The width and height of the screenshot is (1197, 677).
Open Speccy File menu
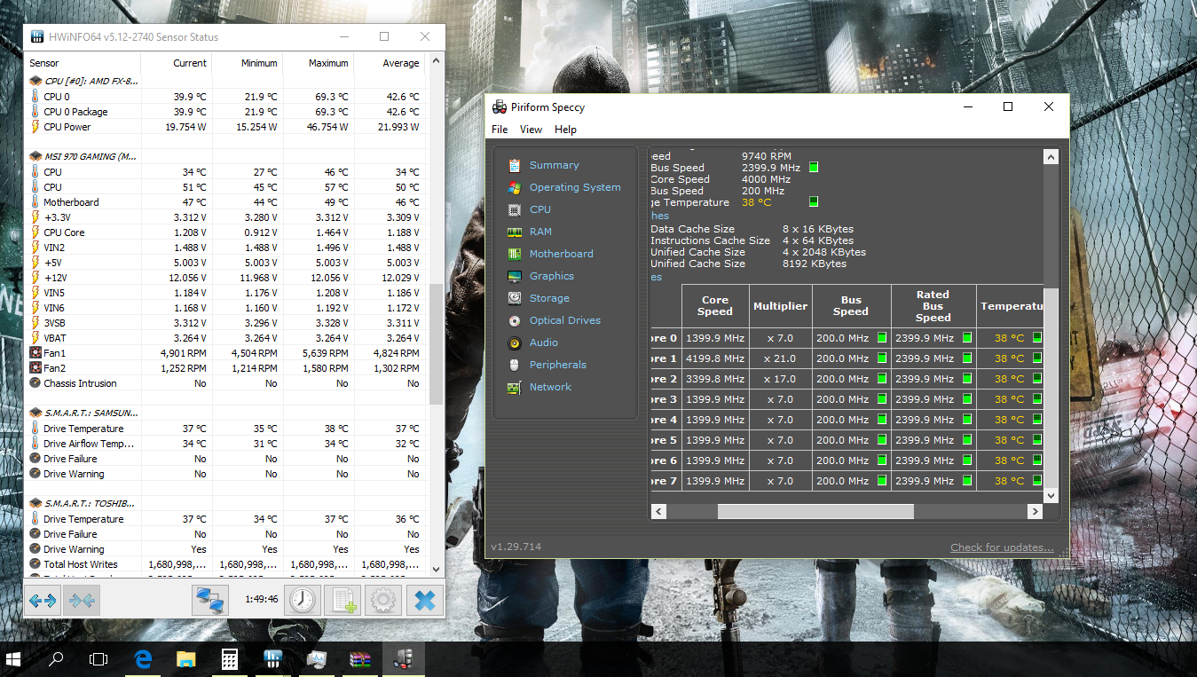coord(500,130)
